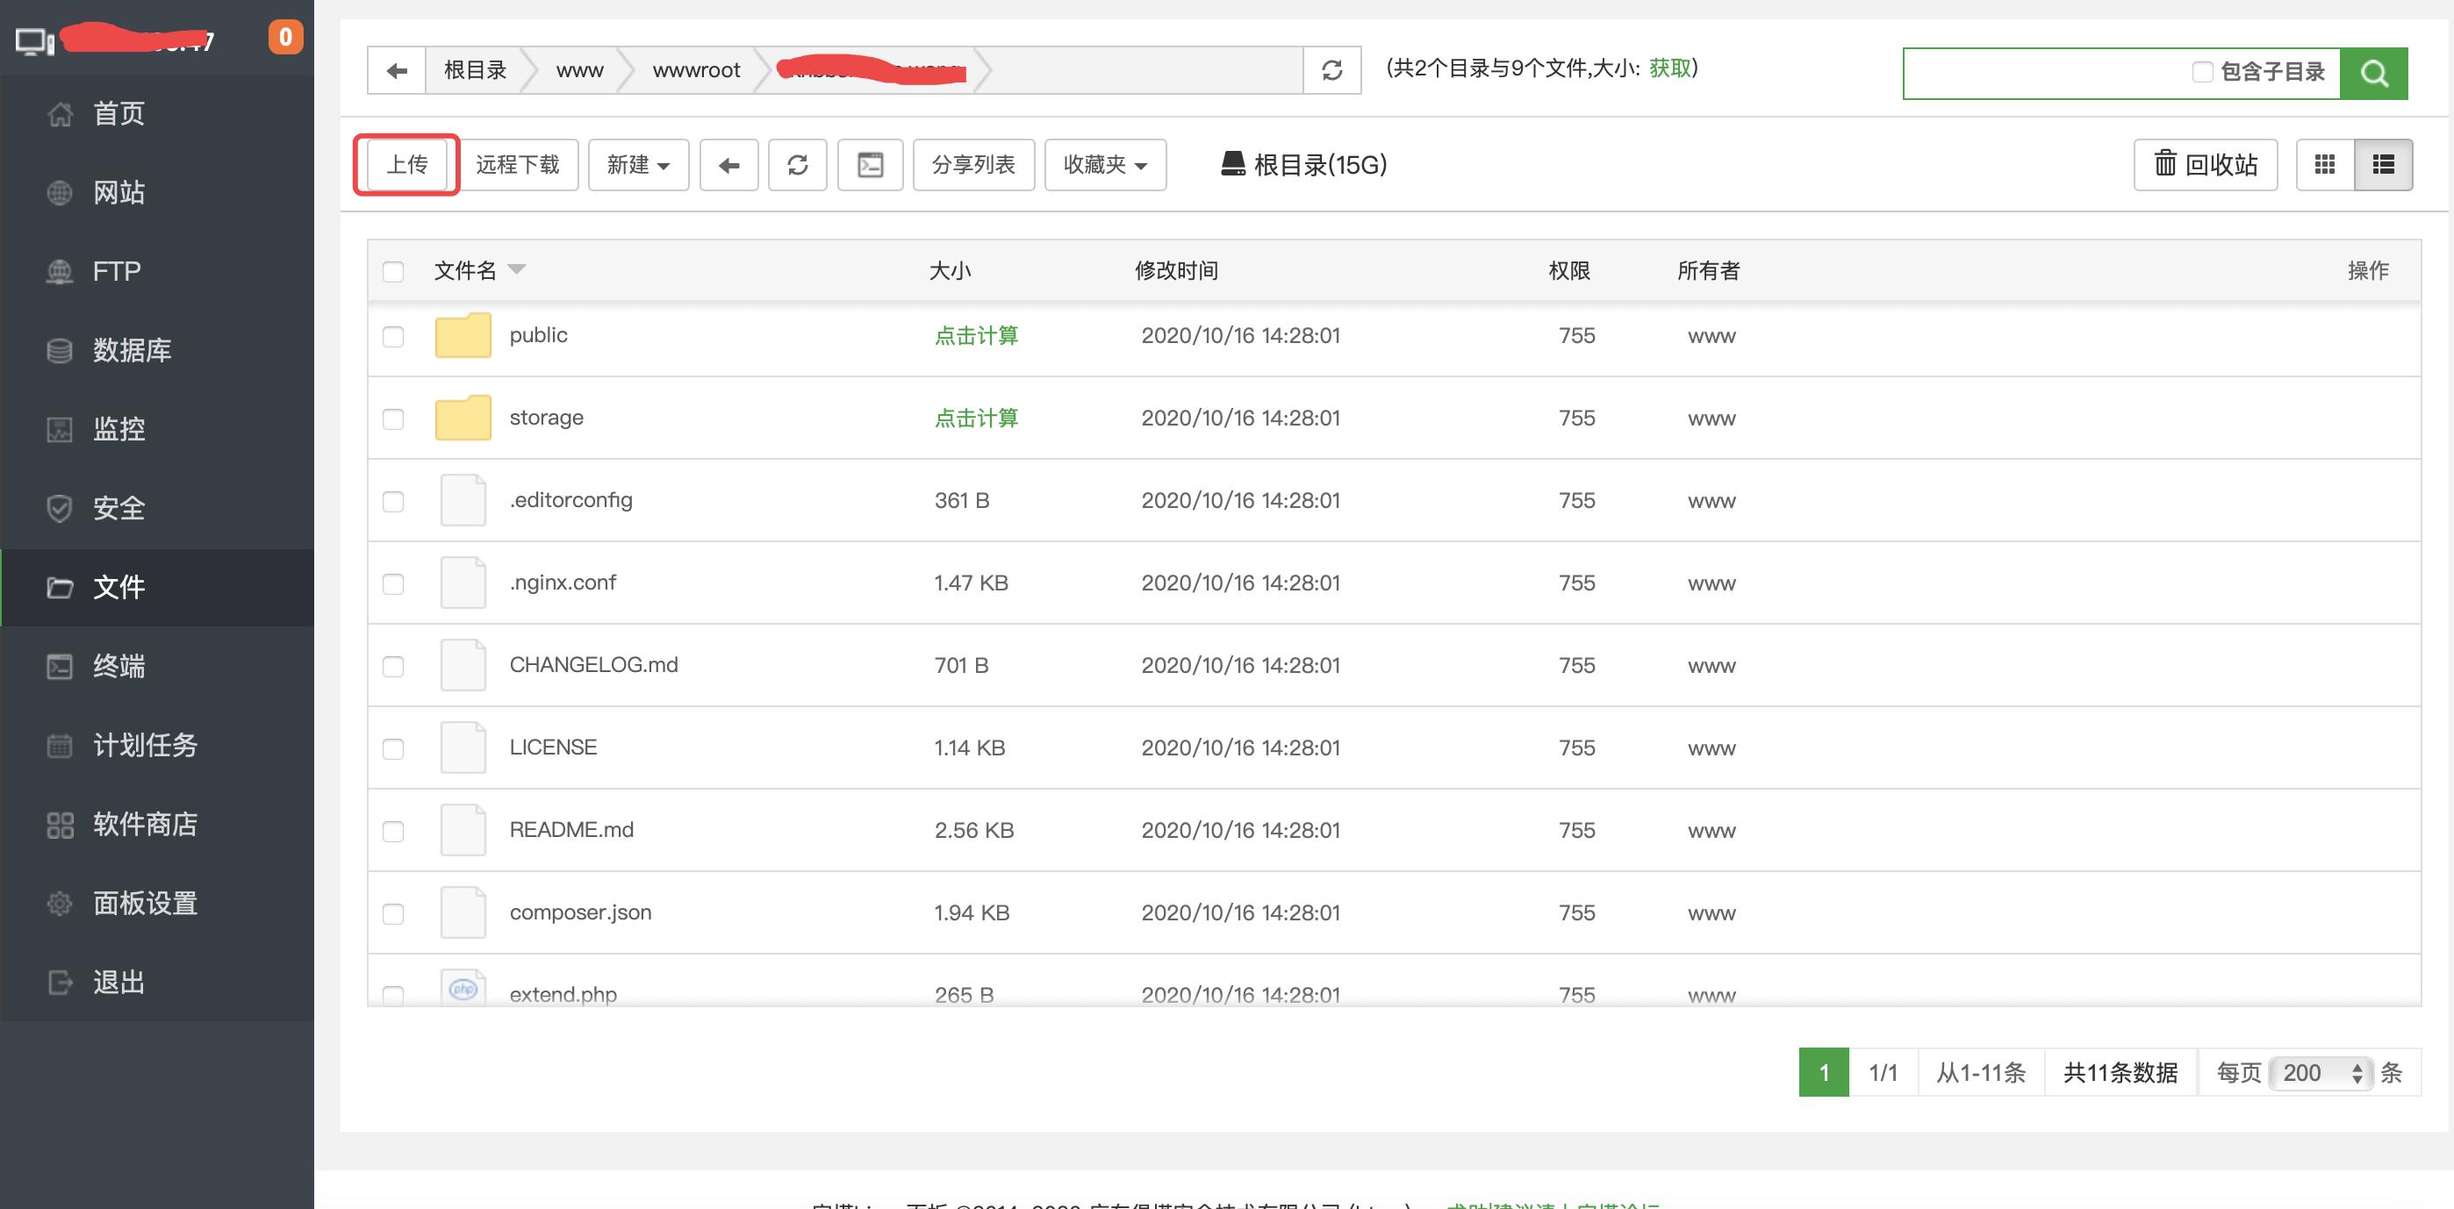The width and height of the screenshot is (2454, 1209).
Task: Select the public folder checkbox
Action: point(392,335)
